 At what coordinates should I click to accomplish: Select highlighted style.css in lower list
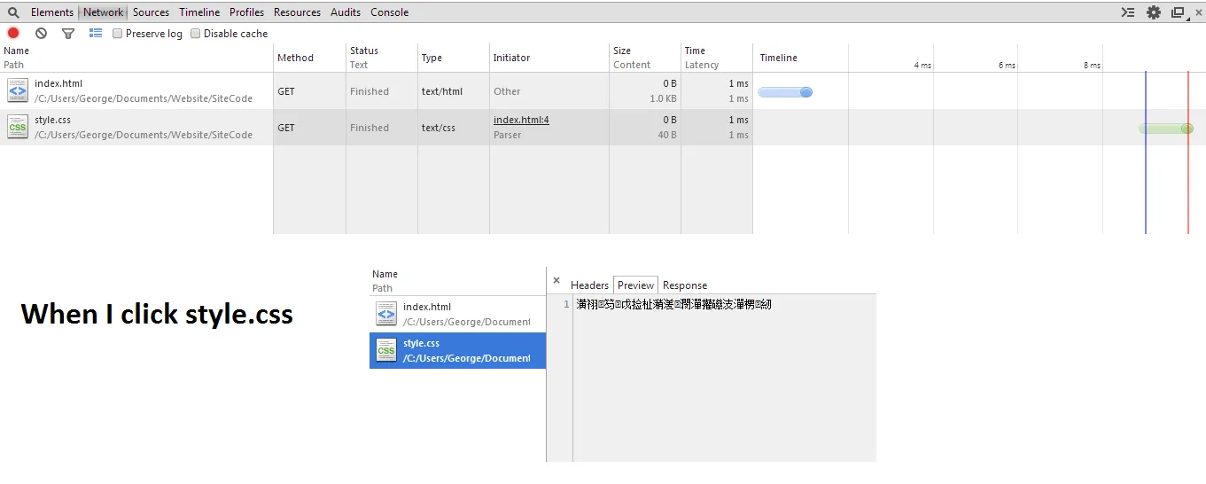tap(457, 350)
